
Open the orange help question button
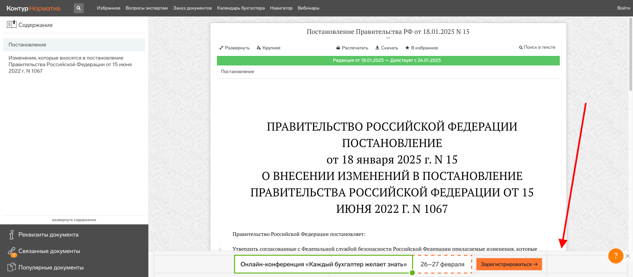pyautogui.click(x=616, y=256)
